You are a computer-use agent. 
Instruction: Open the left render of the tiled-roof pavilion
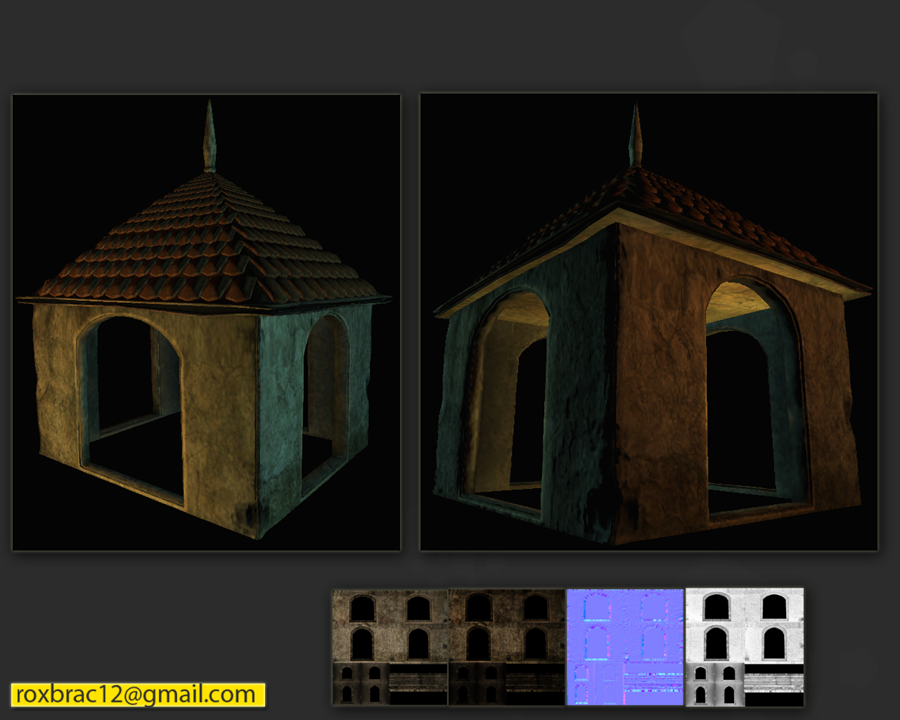[206, 323]
